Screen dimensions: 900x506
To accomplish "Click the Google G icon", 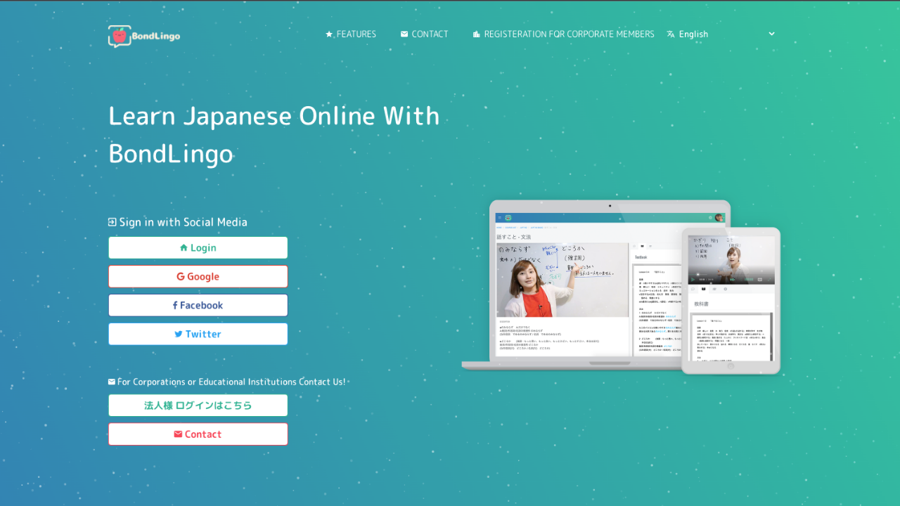I will coord(181,277).
